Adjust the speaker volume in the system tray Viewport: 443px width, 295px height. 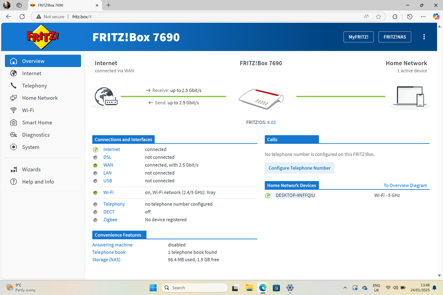click(x=395, y=288)
